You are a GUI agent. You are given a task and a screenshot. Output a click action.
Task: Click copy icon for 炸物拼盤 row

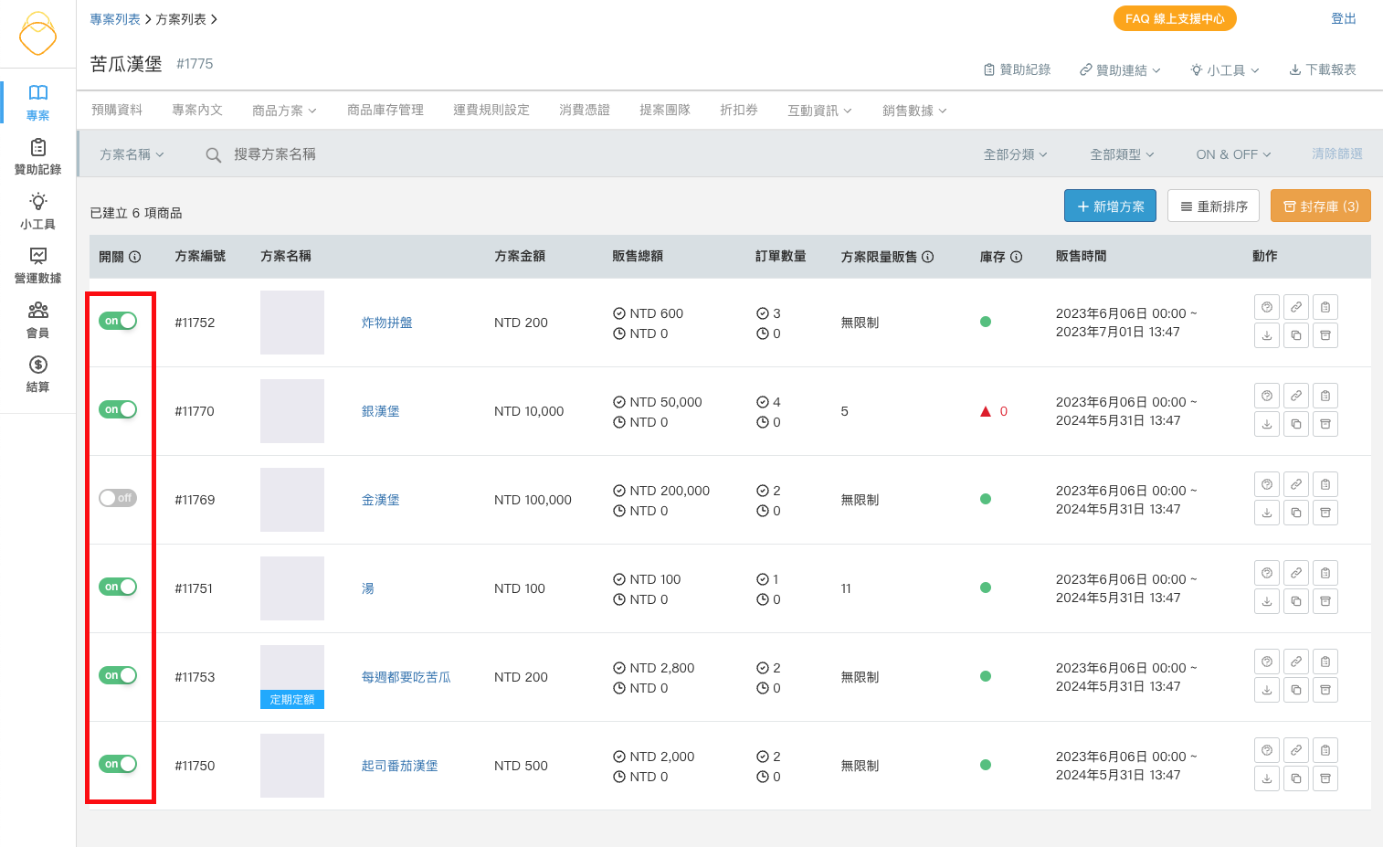[1296, 335]
